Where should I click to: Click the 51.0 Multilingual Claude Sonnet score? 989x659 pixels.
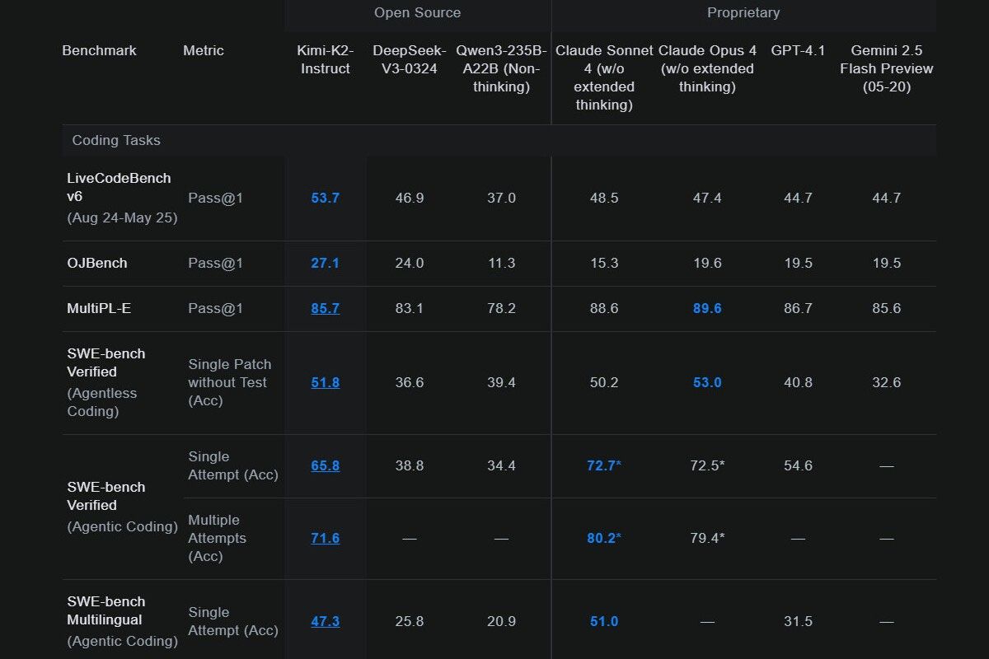(603, 622)
